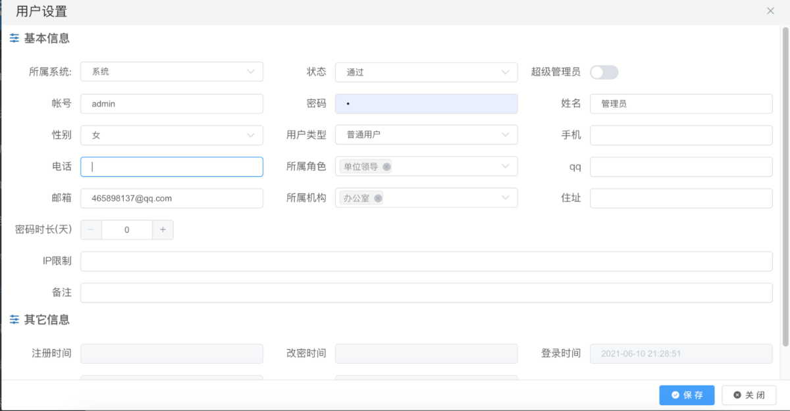Image resolution: width=790 pixels, height=411 pixels.
Task: Expand the 所属机构 dropdown arrow
Action: pyautogui.click(x=505, y=198)
